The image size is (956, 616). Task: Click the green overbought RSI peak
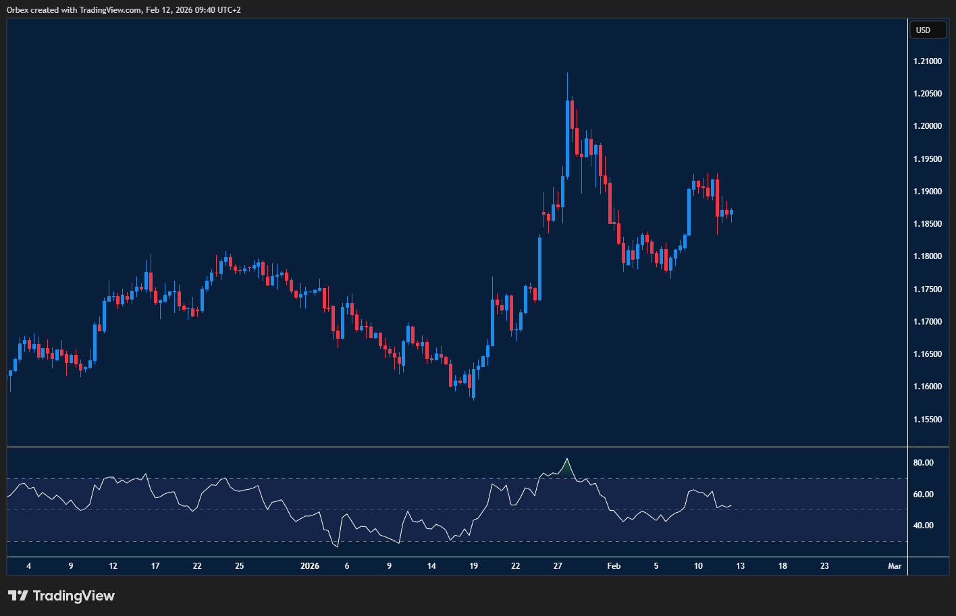566,464
